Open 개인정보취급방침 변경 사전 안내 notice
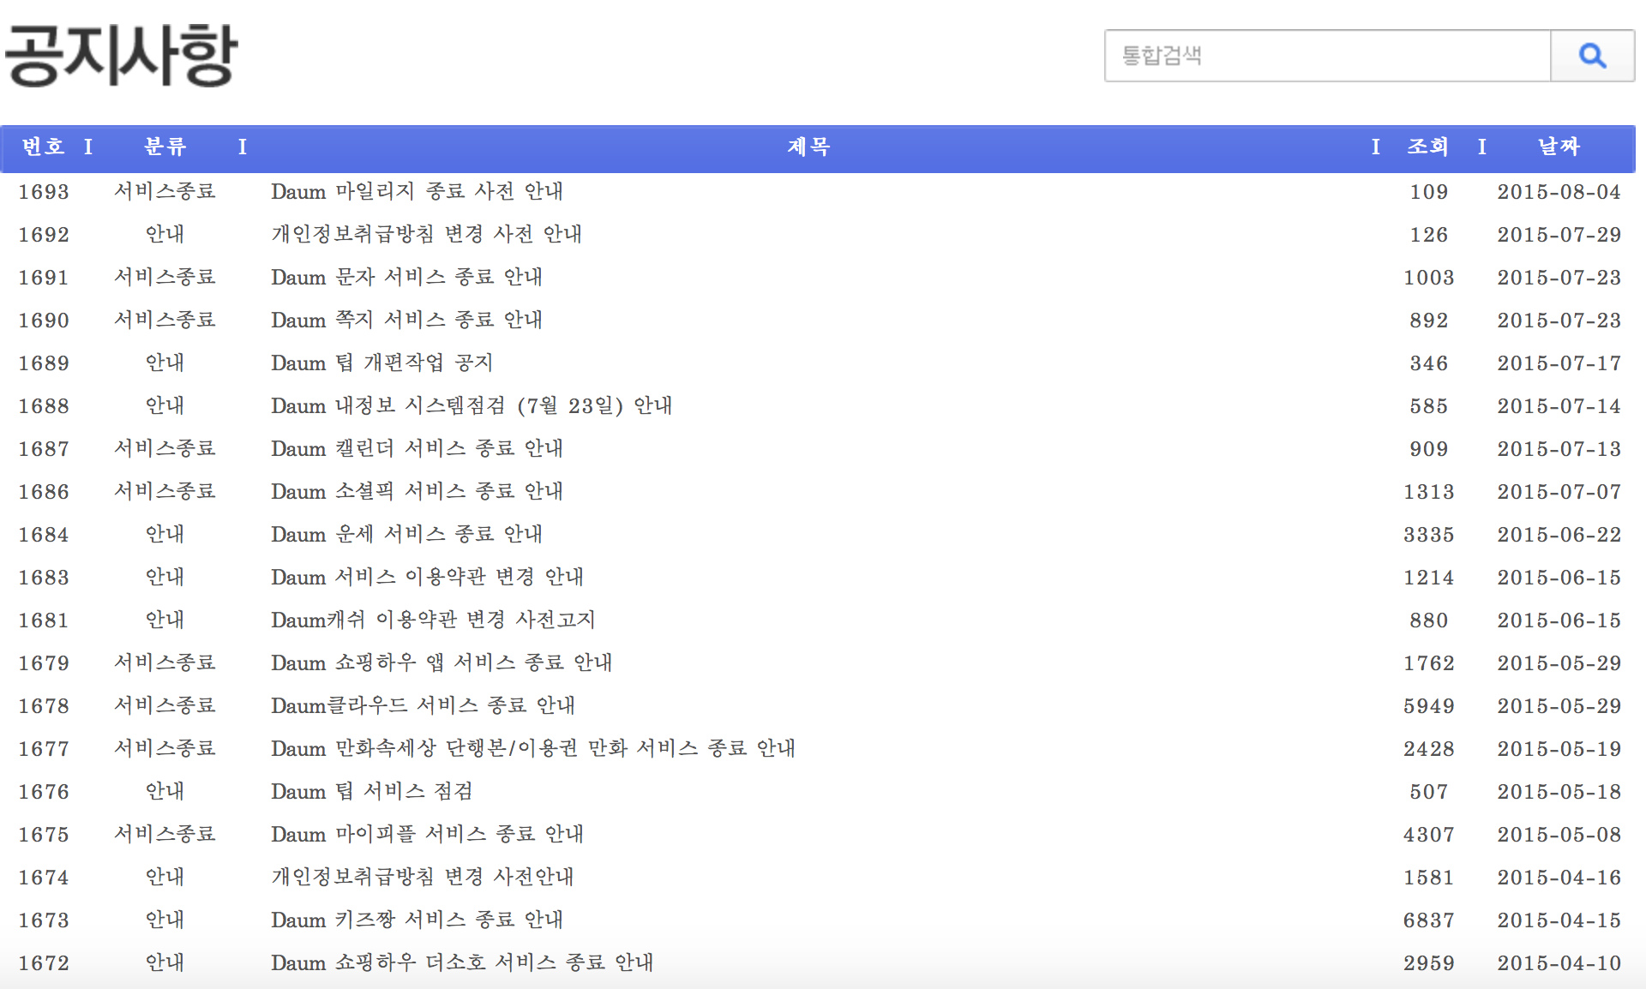The height and width of the screenshot is (989, 1646). pyautogui.click(x=426, y=235)
